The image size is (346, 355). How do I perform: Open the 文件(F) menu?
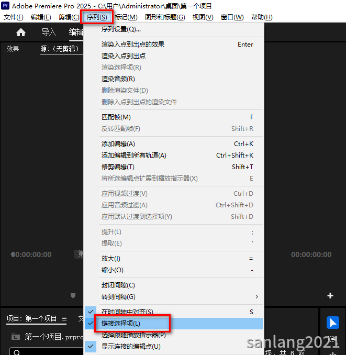coord(14,17)
